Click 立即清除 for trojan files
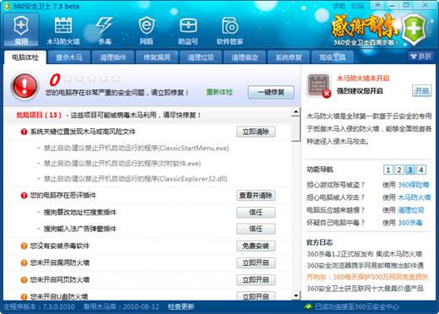 [x=256, y=132]
